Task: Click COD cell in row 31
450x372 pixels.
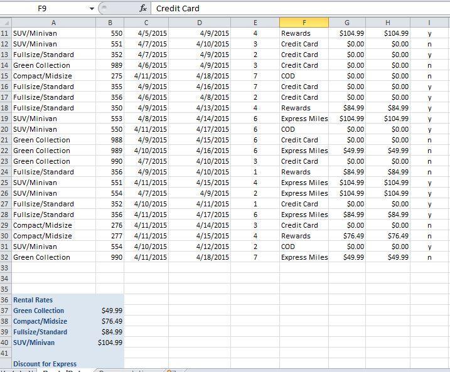Action: coord(304,247)
